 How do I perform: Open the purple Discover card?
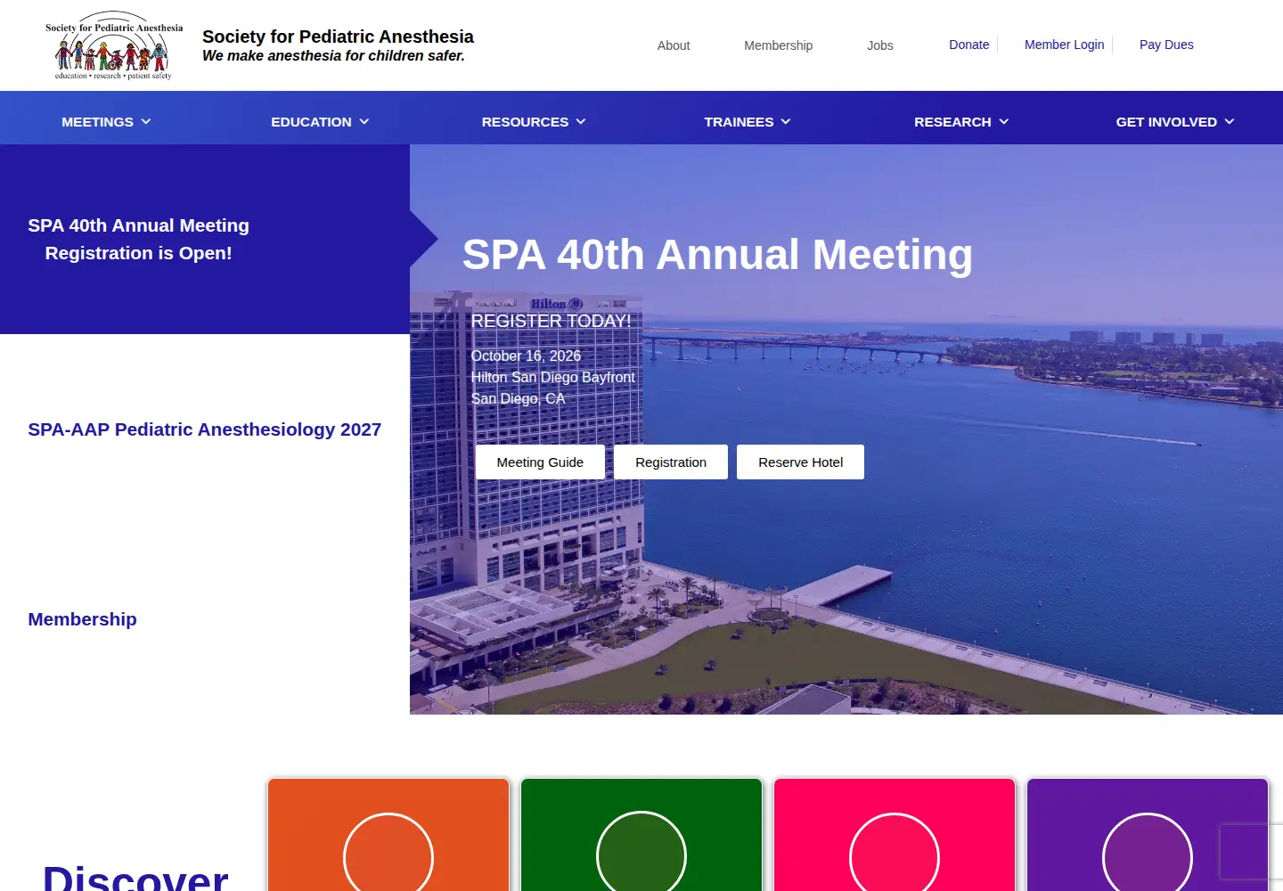coord(1148,835)
